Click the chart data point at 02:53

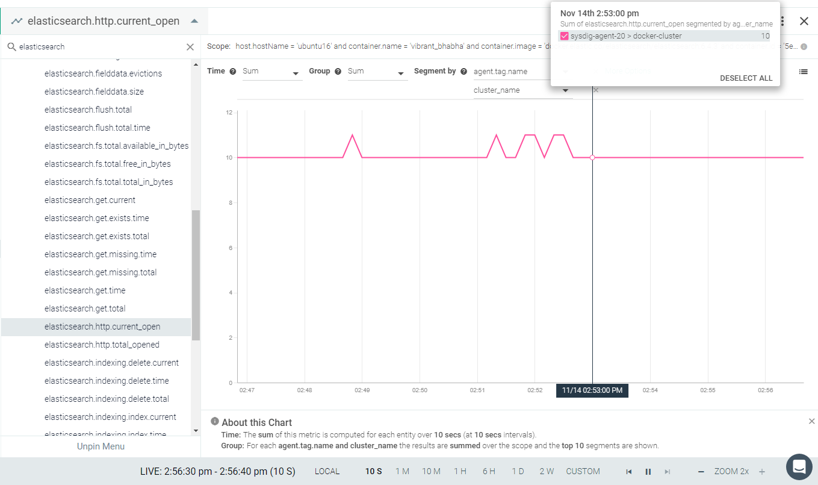tap(592, 157)
